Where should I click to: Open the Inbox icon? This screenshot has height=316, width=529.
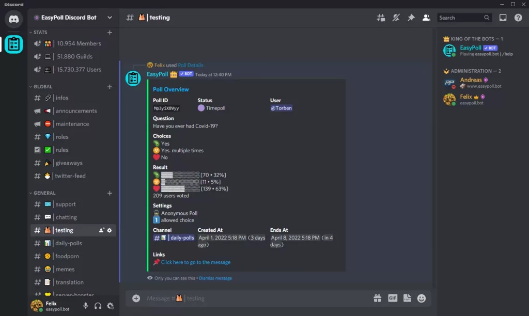point(503,18)
